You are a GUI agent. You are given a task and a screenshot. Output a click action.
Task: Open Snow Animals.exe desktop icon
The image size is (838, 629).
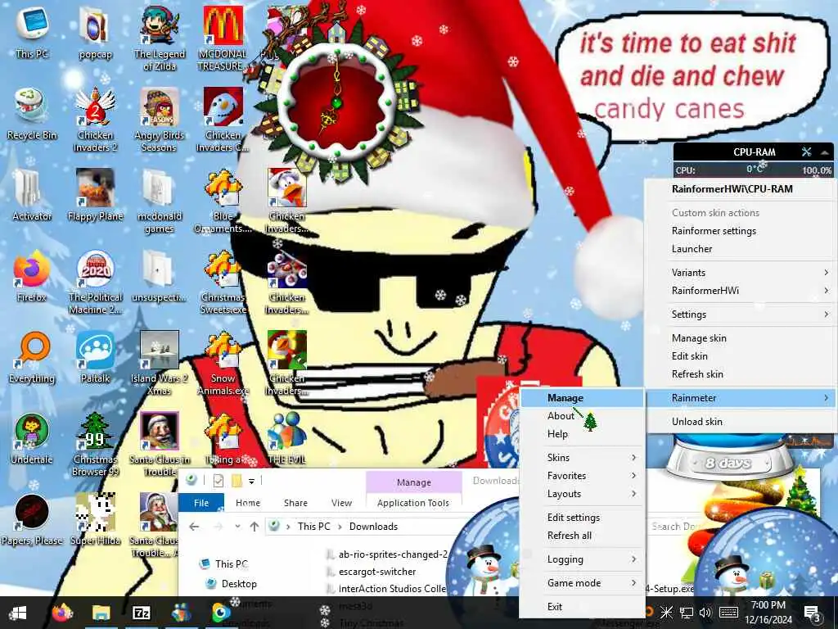click(223, 363)
